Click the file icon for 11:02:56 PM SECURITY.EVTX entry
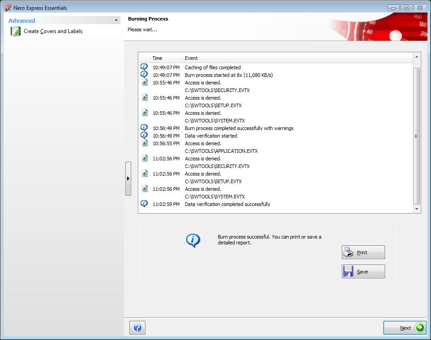Image resolution: width=431 pixels, height=340 pixels. pos(145,158)
